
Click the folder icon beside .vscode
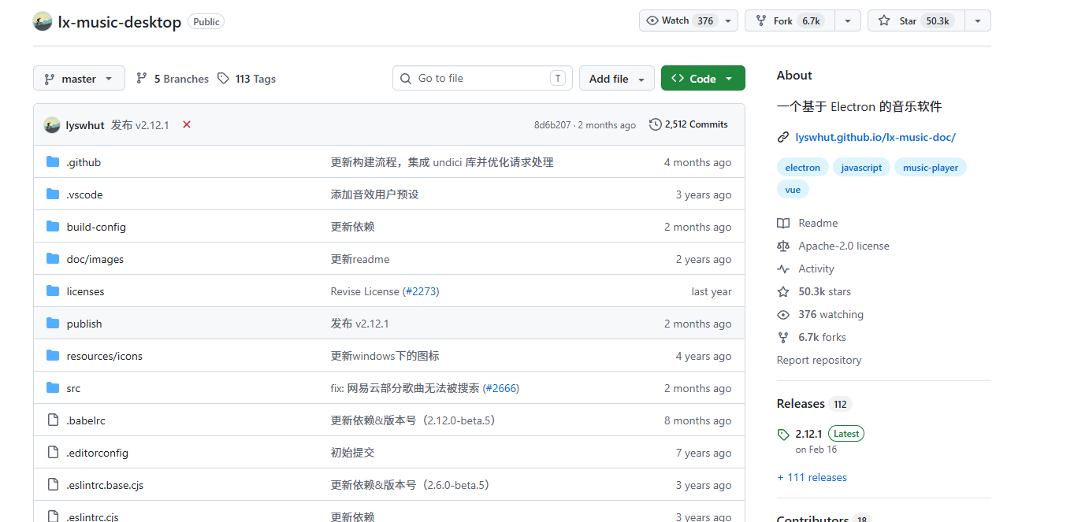(53, 194)
